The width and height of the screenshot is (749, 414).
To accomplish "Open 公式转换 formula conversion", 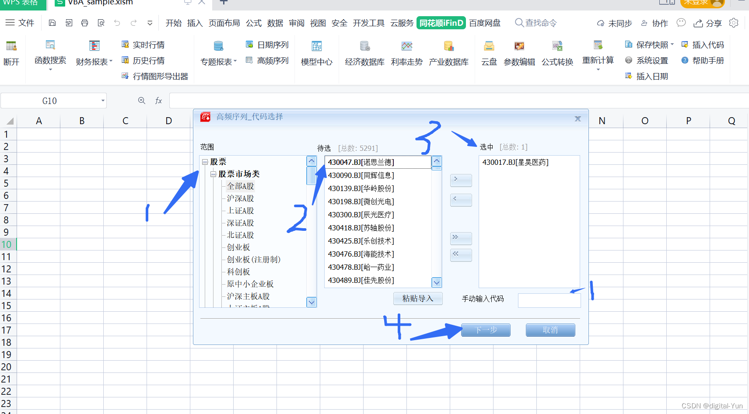I will [557, 53].
